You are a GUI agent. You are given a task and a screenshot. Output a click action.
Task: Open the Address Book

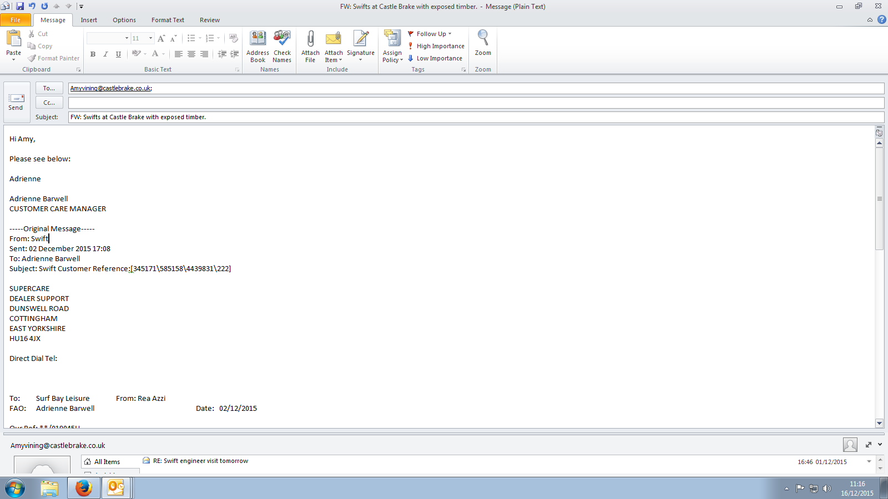click(258, 47)
